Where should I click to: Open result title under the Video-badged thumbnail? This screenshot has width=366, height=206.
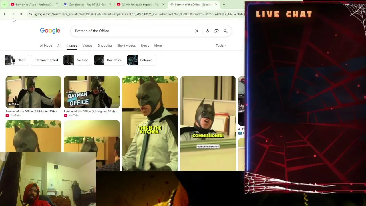tap(31, 112)
